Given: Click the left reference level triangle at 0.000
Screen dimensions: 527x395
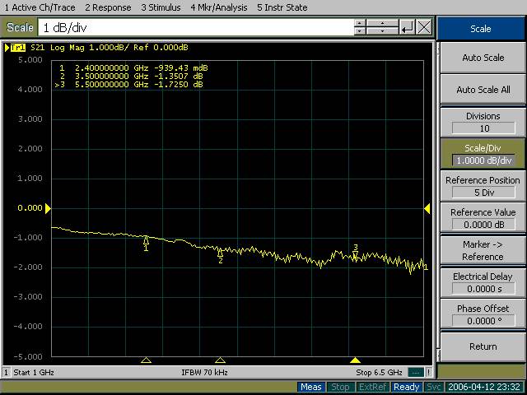Looking at the screenshot, I should click(48, 208).
